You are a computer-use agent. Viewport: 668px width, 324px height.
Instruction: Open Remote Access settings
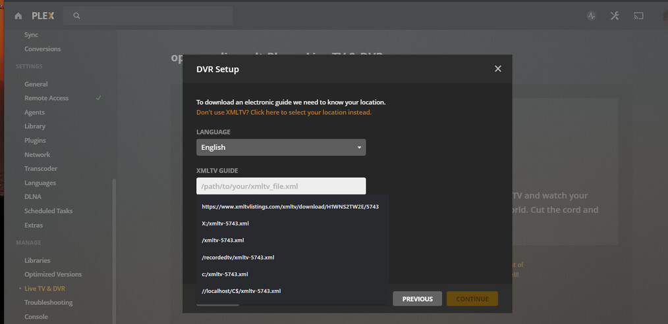(46, 98)
